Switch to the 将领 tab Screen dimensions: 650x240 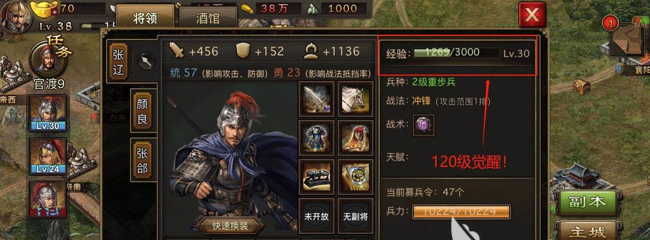pyautogui.click(x=145, y=18)
